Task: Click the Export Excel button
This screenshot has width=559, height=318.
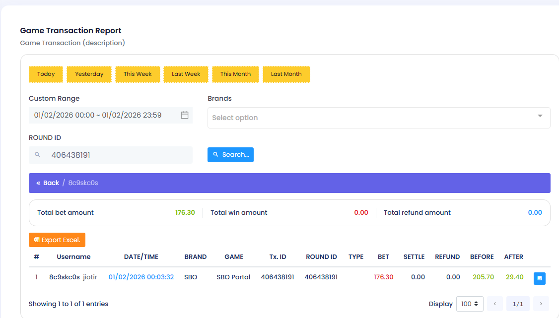Action: (57, 240)
